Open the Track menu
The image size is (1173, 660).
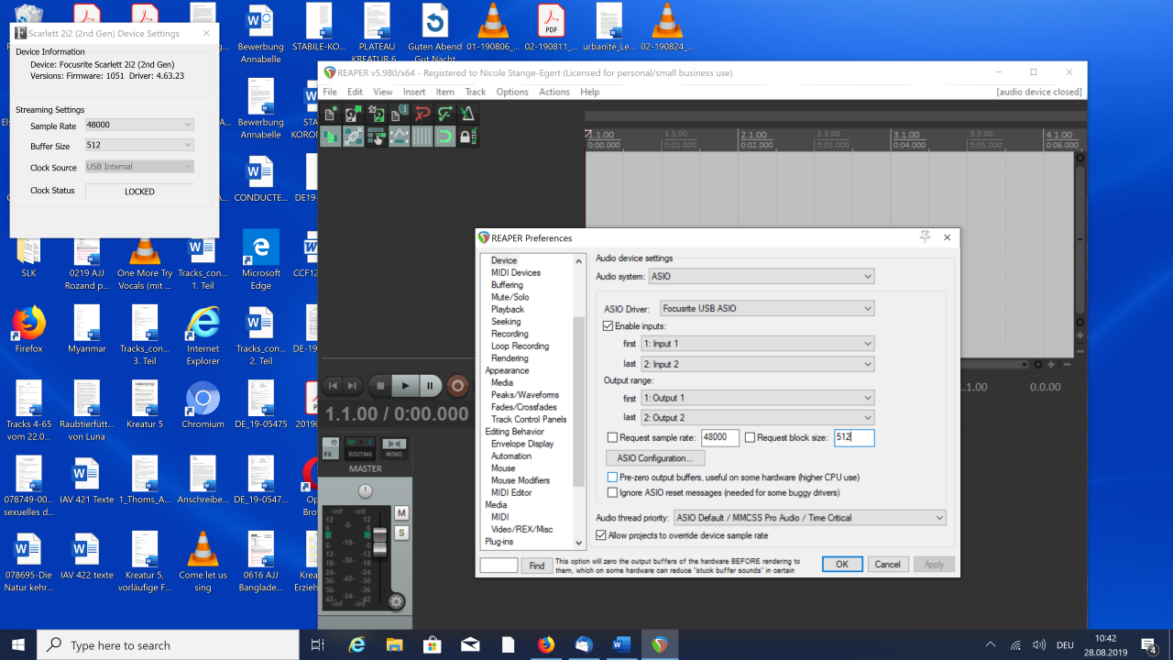click(x=475, y=92)
